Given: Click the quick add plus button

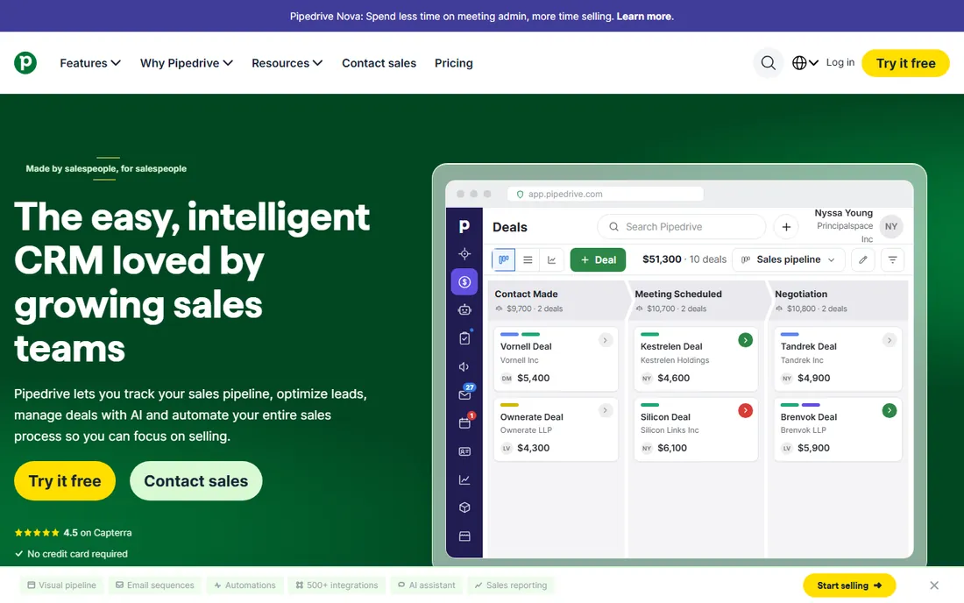Looking at the screenshot, I should pyautogui.click(x=786, y=227).
